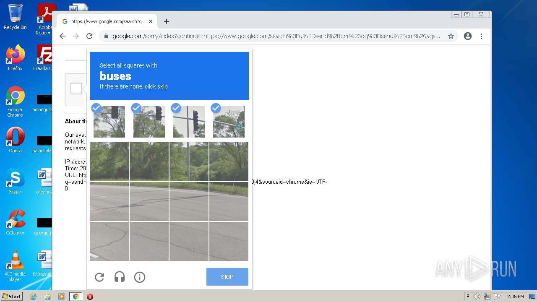Reload the captcha challenge with the refresh icon
537x302 pixels.
tap(99, 277)
